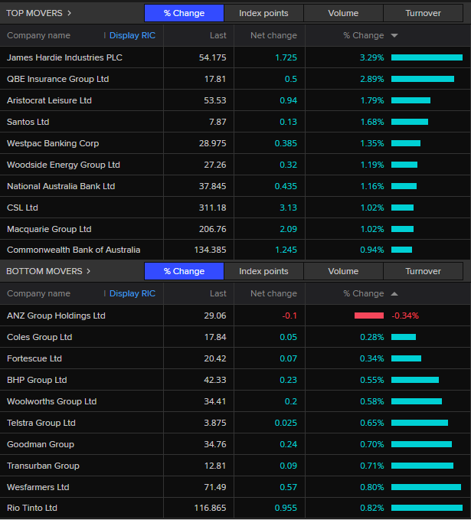Open Commonwealth Bank of Australia entry
471x520 pixels.
[74, 250]
